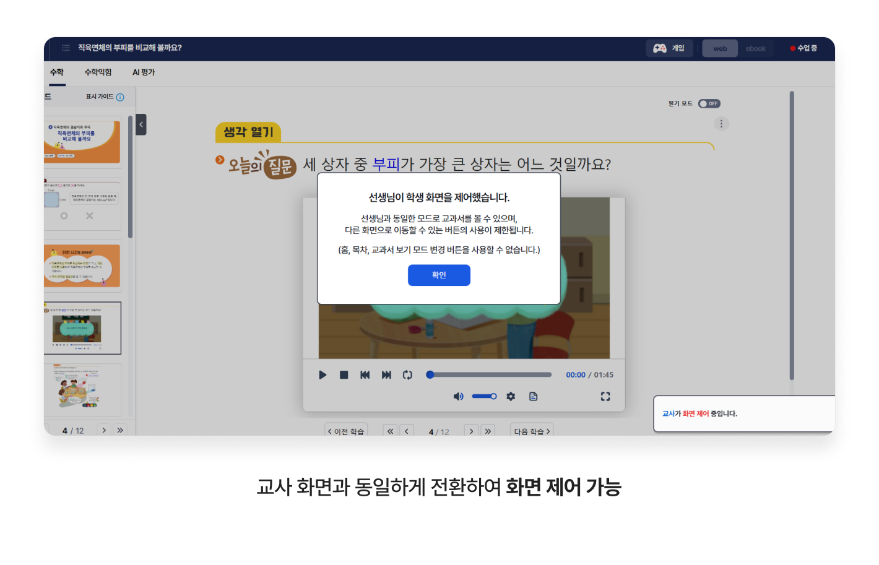Toggle the 필기 모드 switch
Viewport: 879px width, 565px height.
(709, 104)
